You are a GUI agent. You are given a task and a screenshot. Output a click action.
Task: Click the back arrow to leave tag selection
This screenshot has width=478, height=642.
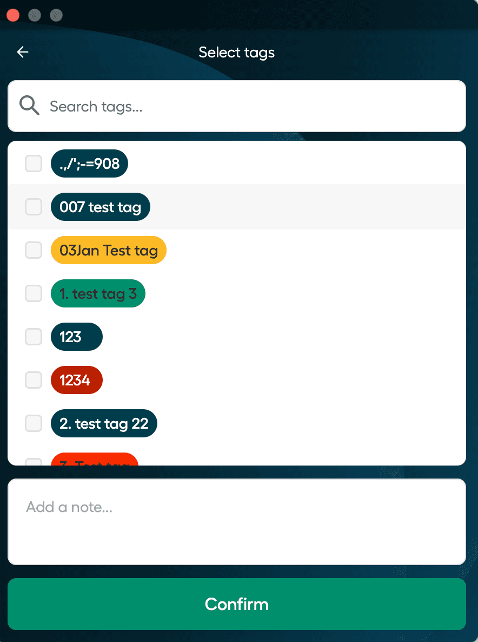click(x=22, y=52)
